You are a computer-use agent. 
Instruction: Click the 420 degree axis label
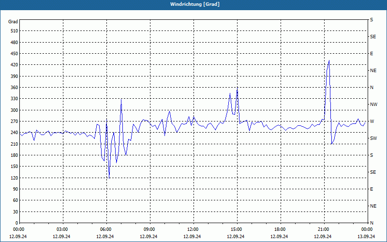[15, 65]
